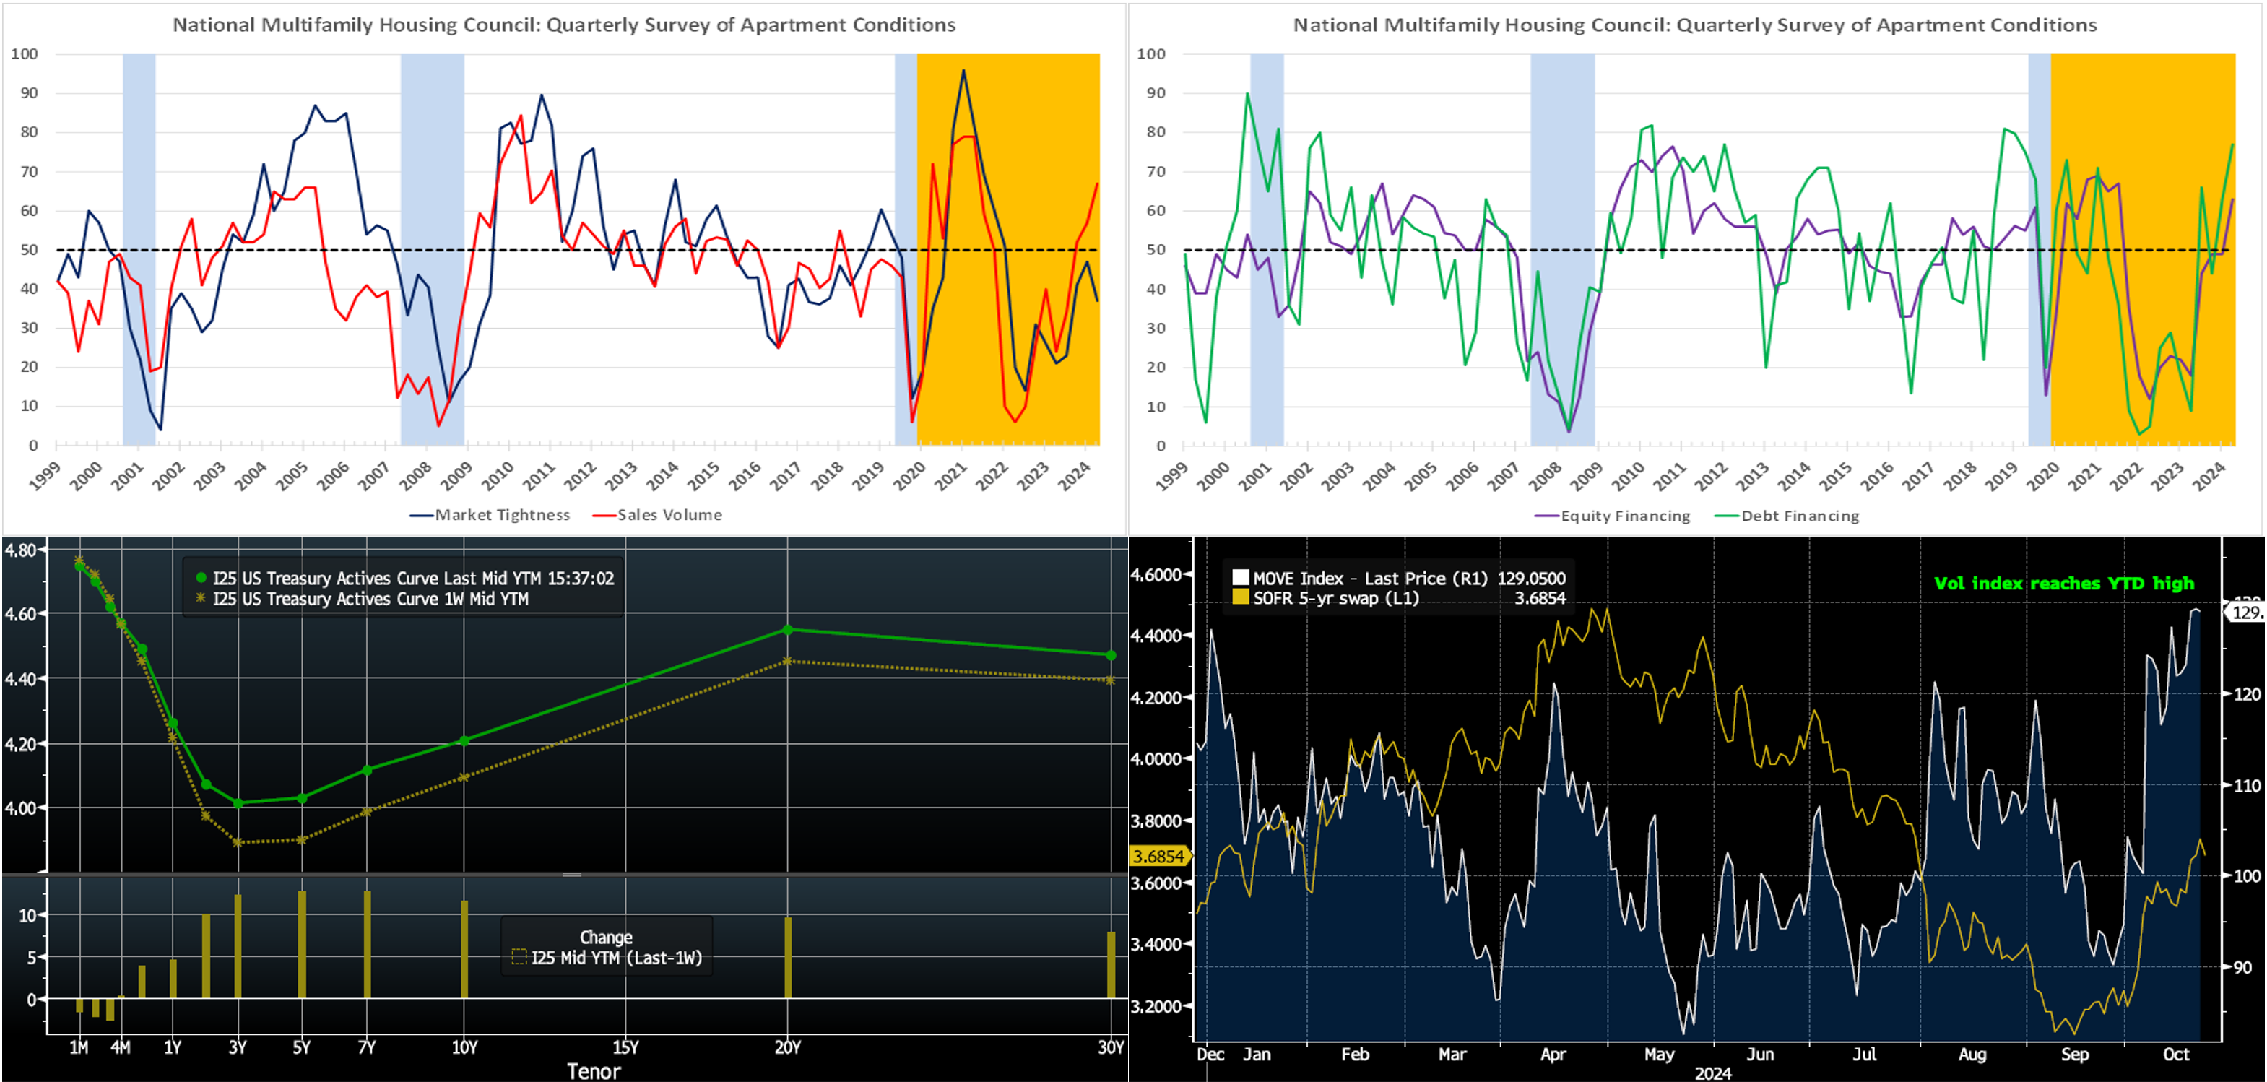
Task: Click the pane divider handle above Change chart
Action: [x=572, y=874]
